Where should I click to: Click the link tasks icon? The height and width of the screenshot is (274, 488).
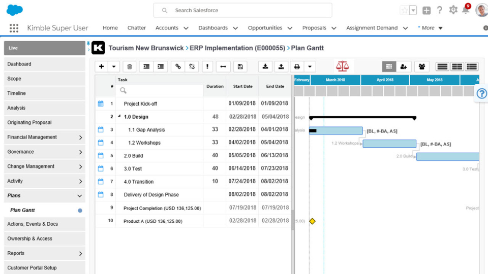click(178, 66)
